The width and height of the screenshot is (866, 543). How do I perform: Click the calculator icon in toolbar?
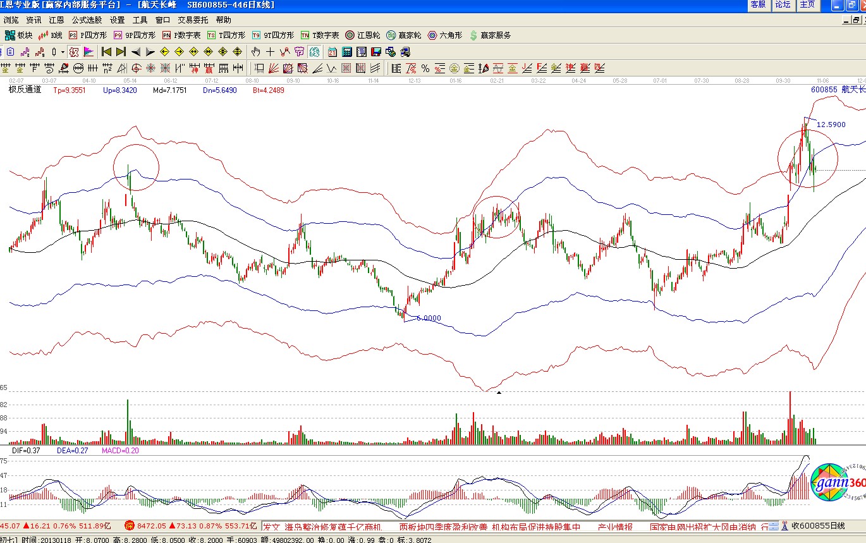point(346,52)
